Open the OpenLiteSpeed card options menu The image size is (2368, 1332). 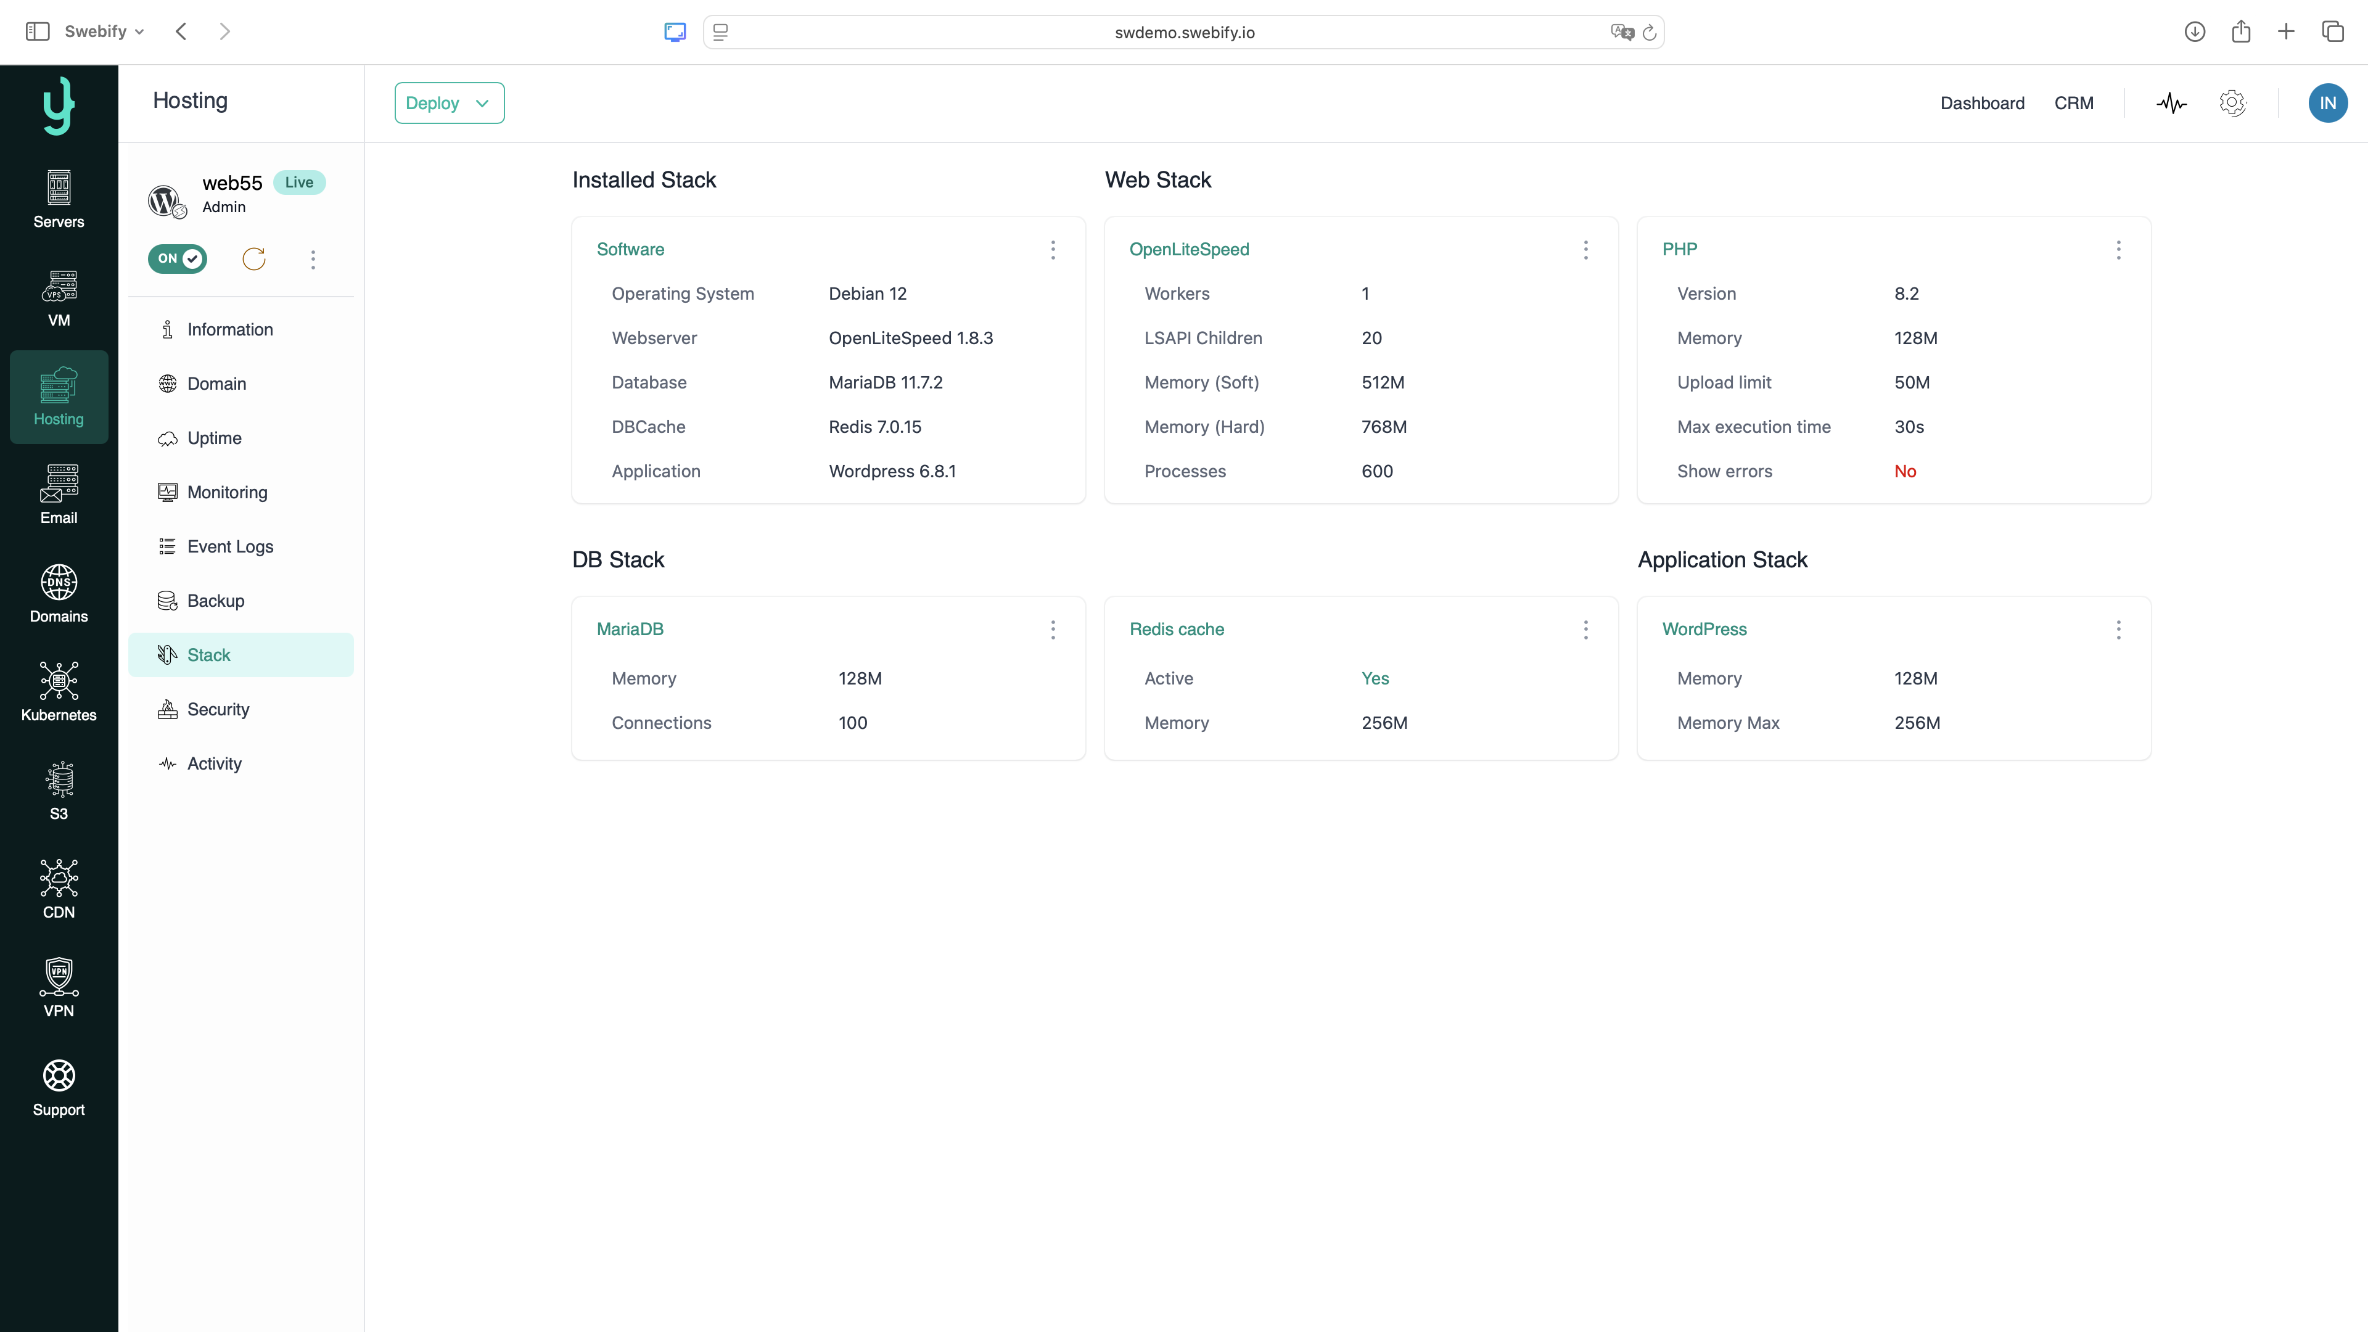click(1585, 250)
